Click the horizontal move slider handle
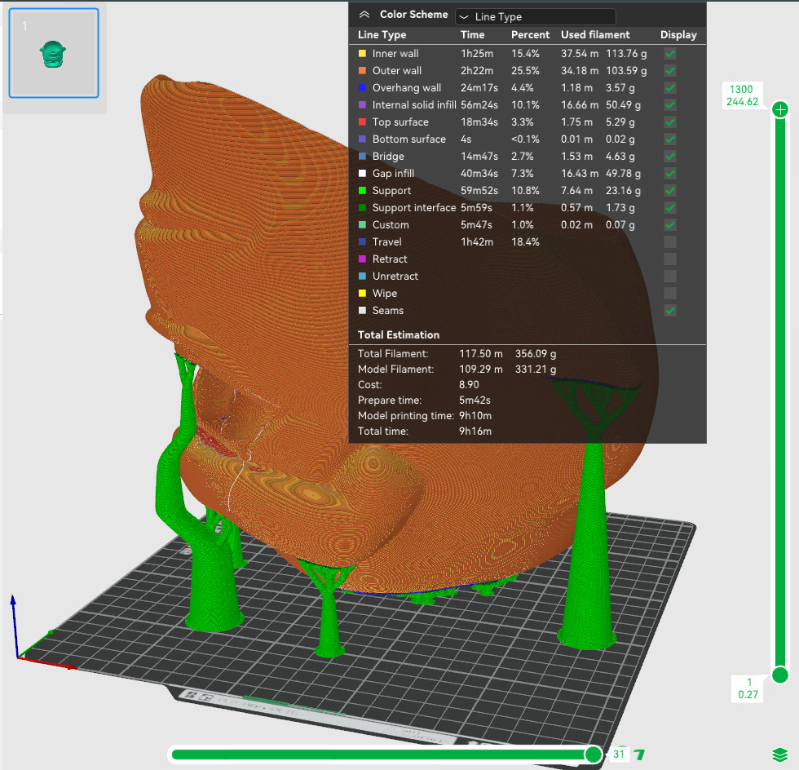799x770 pixels. [594, 755]
